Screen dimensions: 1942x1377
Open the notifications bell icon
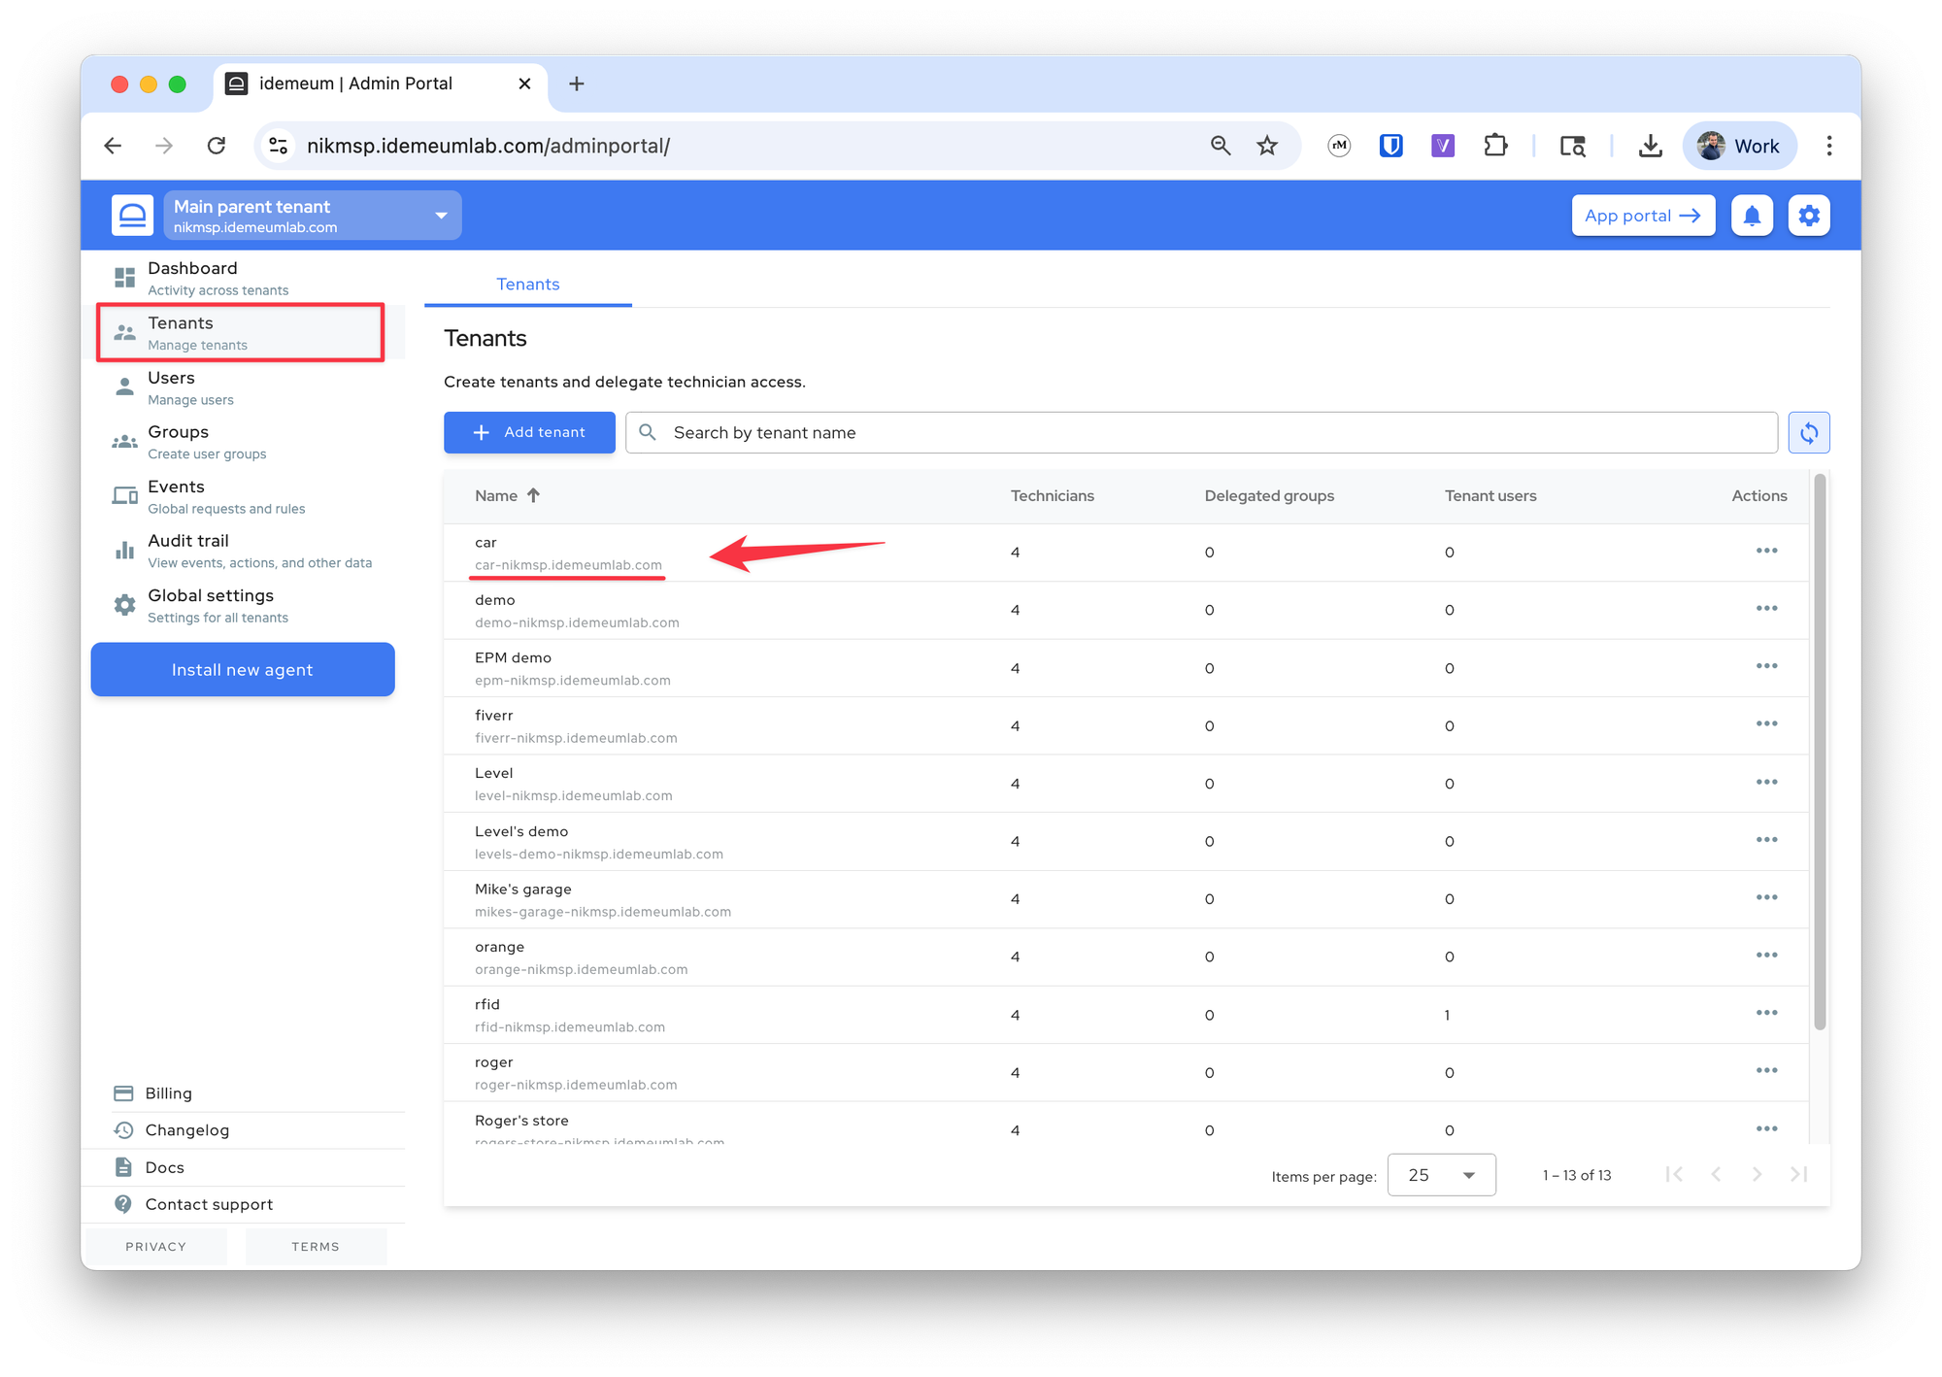pyautogui.click(x=1752, y=216)
